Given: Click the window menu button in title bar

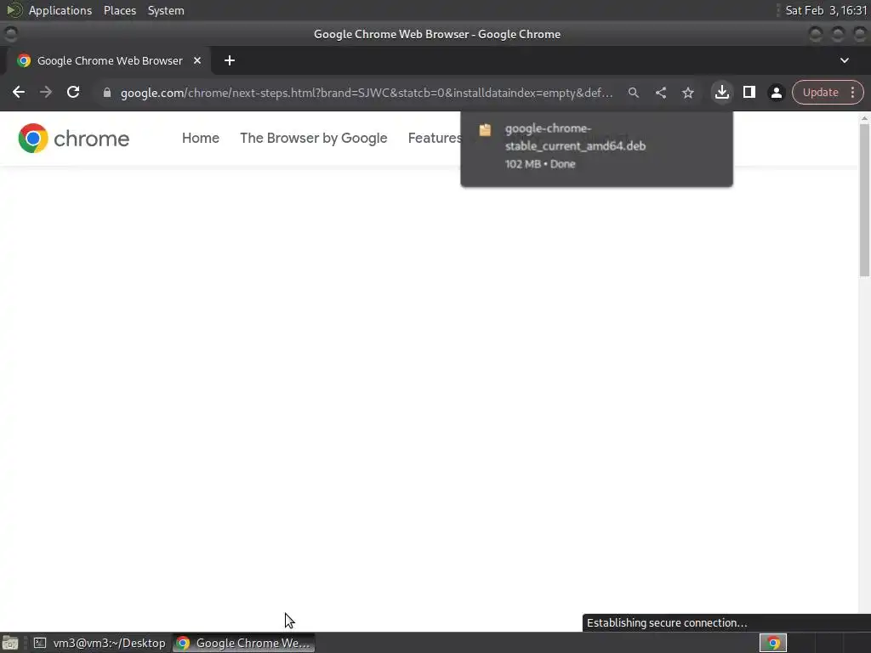Looking at the screenshot, I should 10,34.
